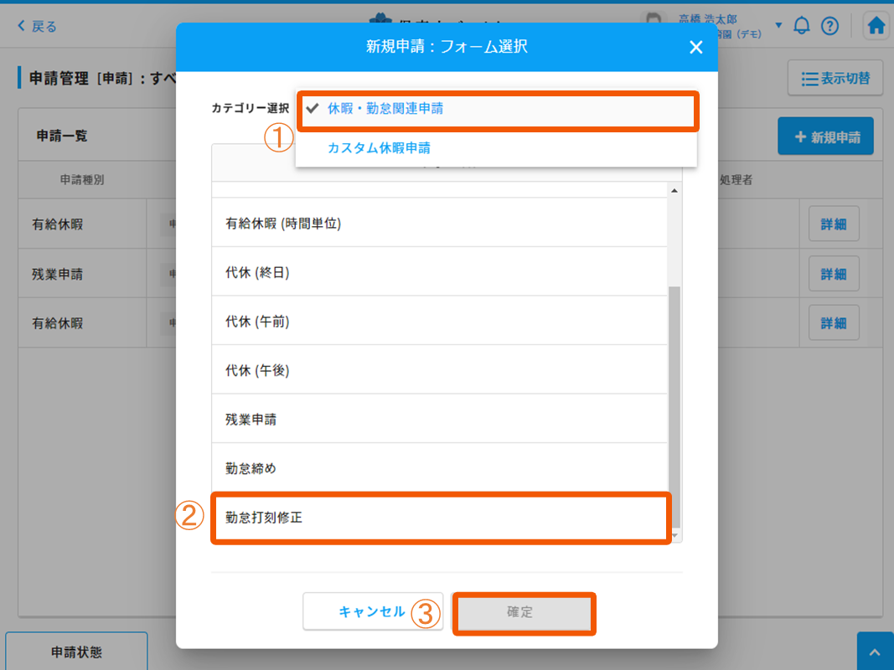
Task: Expand the user account dropdown arrow
Action: coord(778,25)
